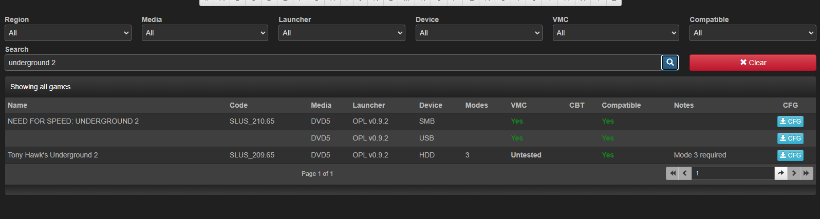Click Compatible Yes in the SMB row
This screenshot has height=219, width=820.
[x=608, y=122]
